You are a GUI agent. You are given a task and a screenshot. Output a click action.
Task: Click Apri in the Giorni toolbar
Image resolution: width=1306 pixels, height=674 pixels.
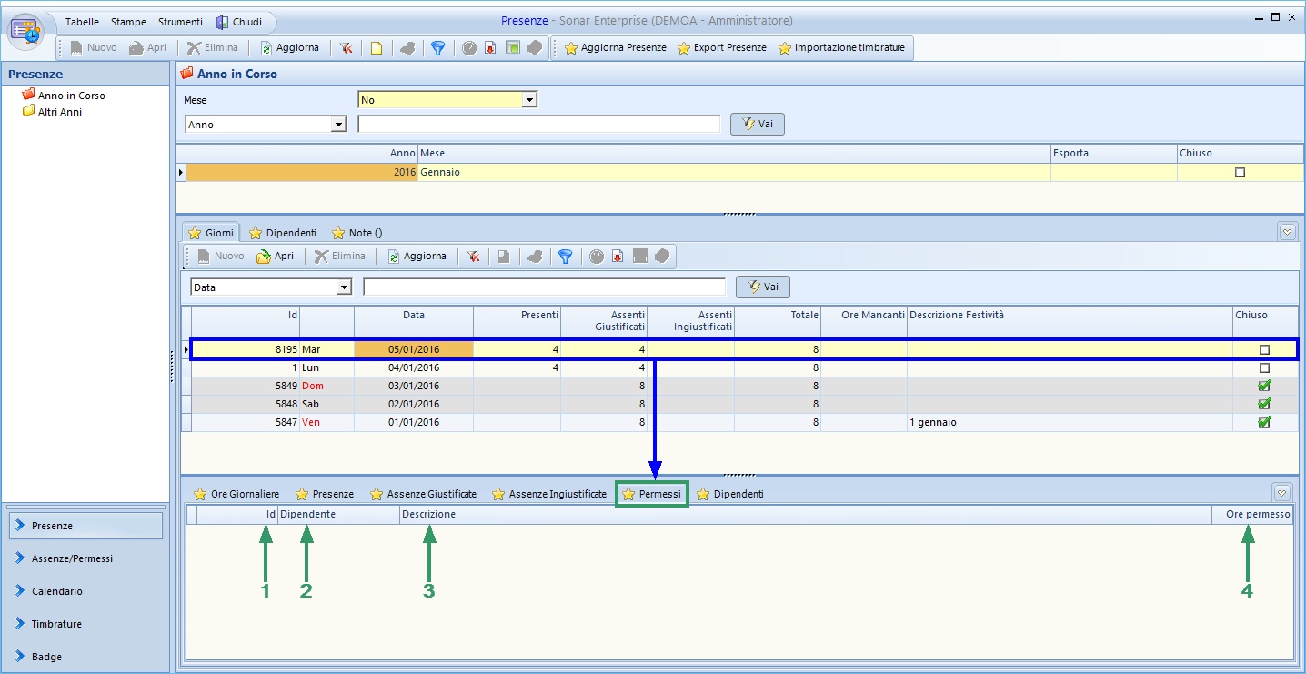[x=276, y=257]
